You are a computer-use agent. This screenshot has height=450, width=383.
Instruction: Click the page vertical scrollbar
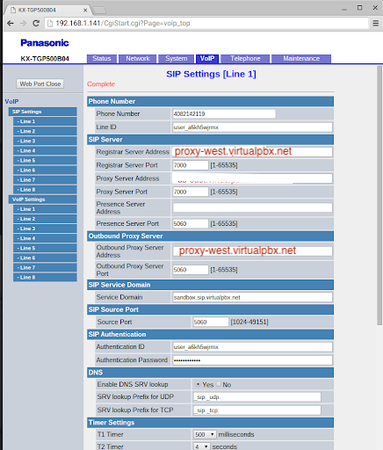(379, 195)
